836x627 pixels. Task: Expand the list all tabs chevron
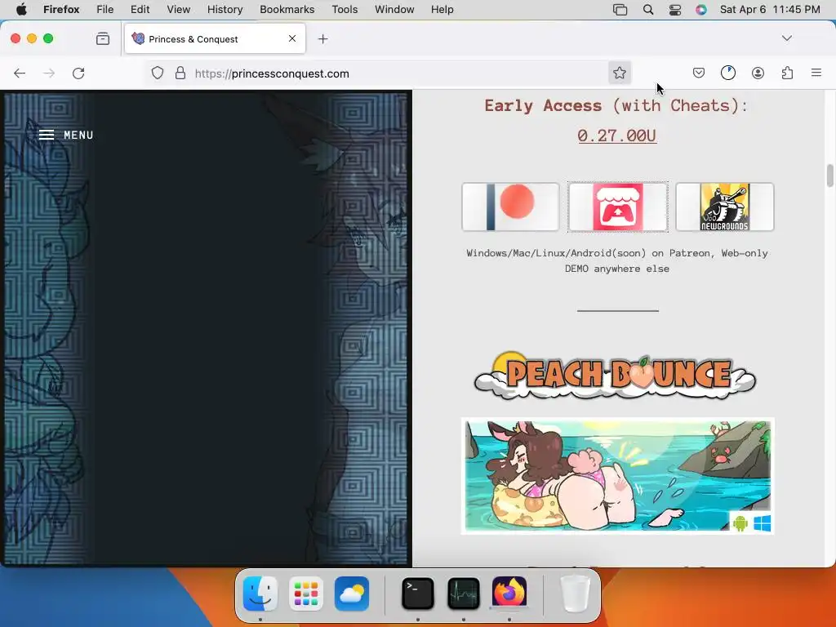click(x=786, y=38)
